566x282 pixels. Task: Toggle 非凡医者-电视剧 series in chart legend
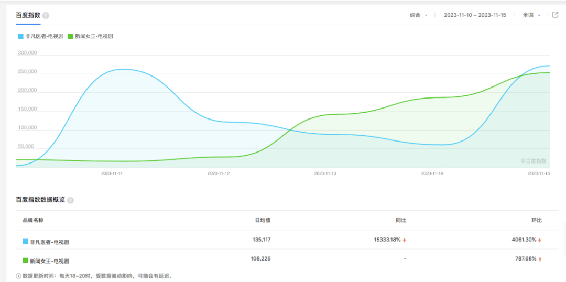(x=41, y=36)
